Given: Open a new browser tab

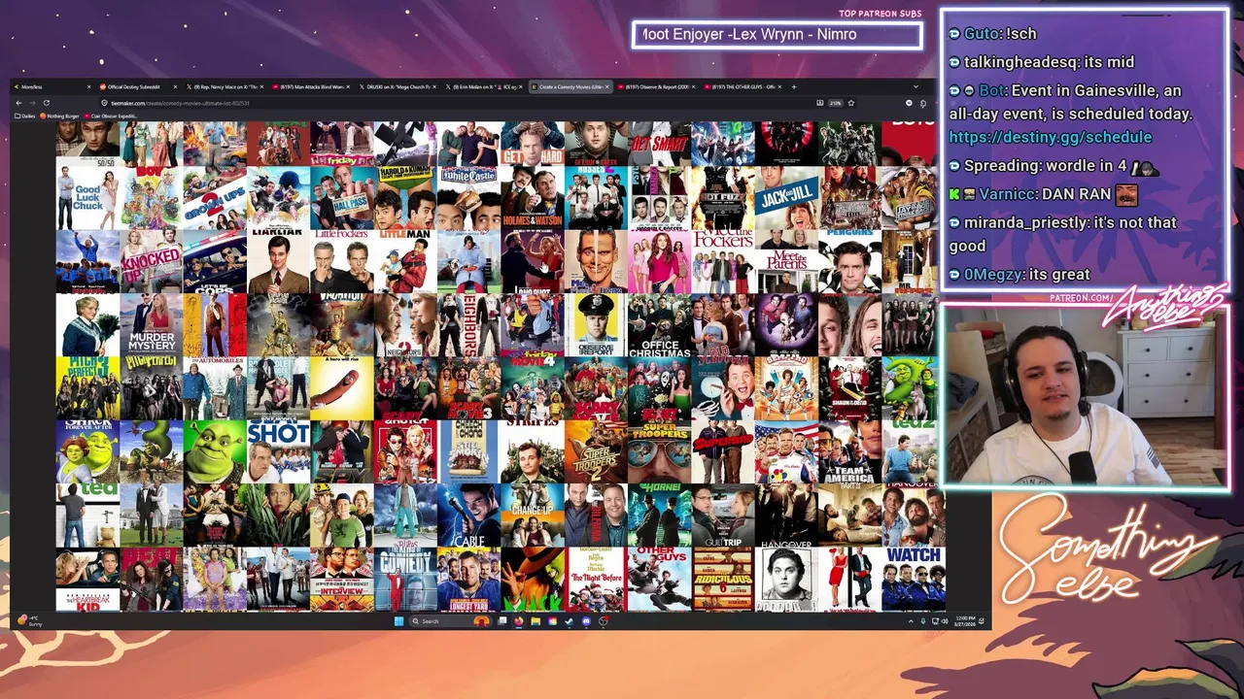Looking at the screenshot, I should (794, 86).
